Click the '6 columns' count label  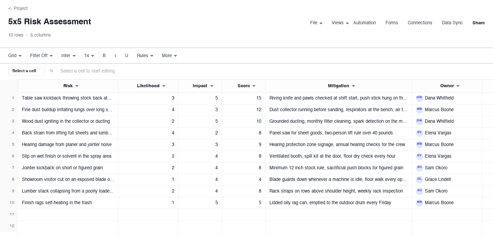point(40,35)
